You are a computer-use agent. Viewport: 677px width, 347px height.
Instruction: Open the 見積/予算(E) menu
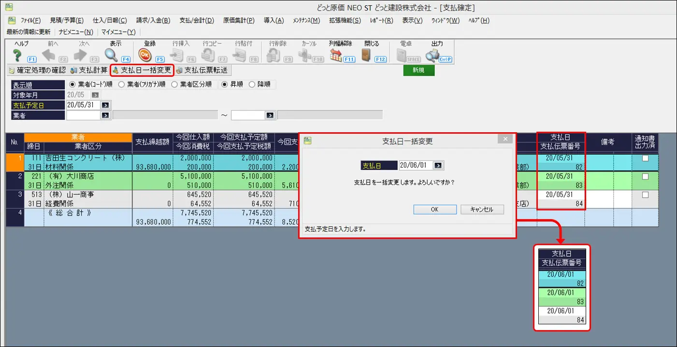tap(67, 21)
